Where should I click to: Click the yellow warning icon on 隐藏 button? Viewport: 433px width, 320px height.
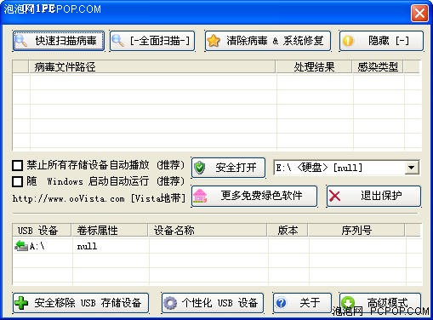point(348,41)
